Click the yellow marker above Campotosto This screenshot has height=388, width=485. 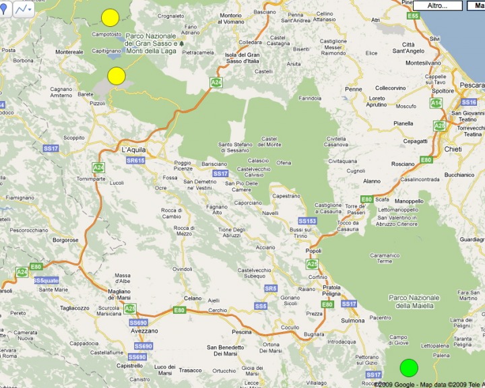pos(110,18)
